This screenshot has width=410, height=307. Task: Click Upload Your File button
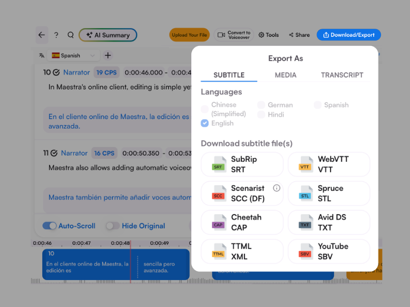[190, 35]
